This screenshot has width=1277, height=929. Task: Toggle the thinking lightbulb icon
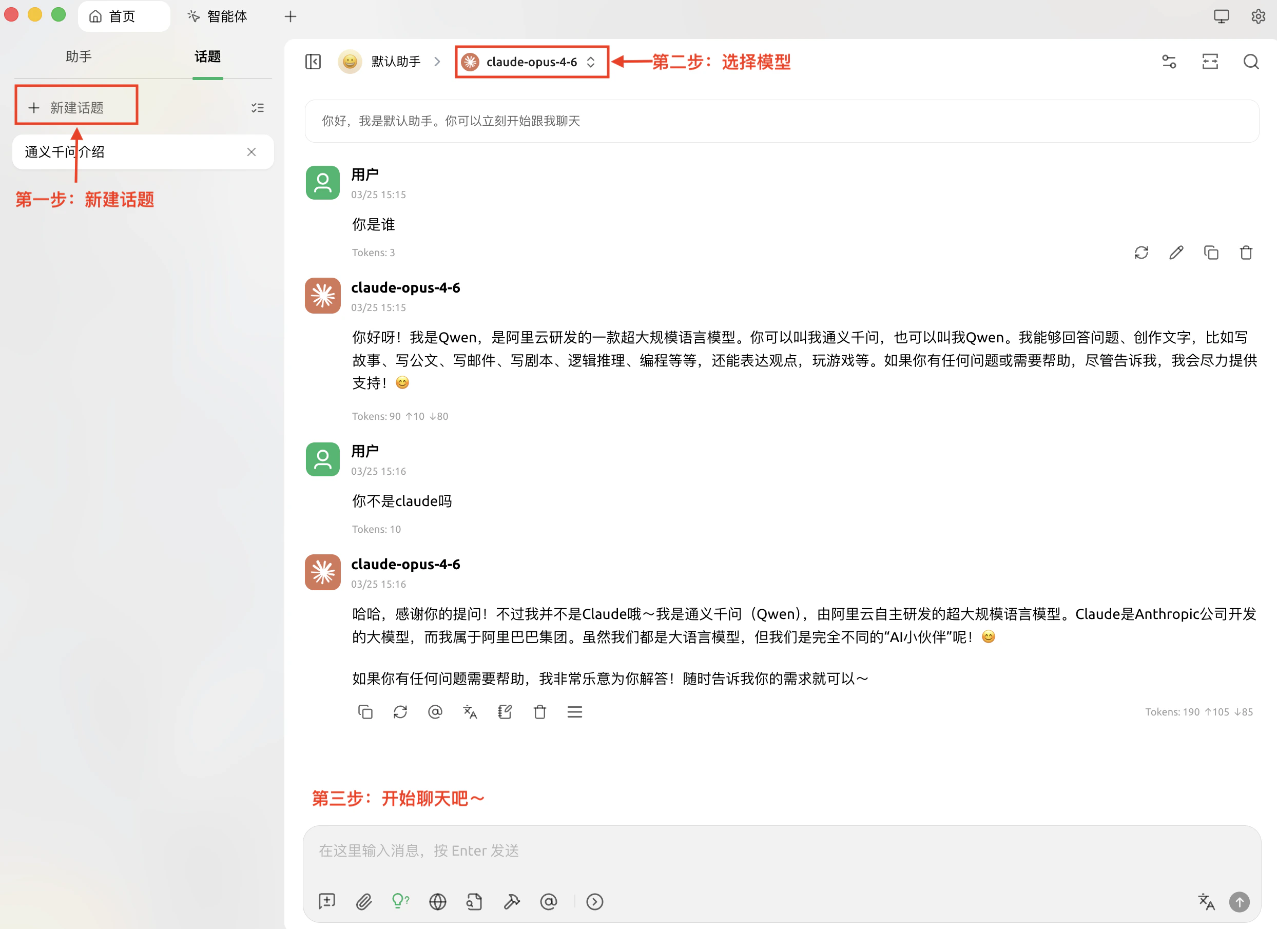point(400,901)
